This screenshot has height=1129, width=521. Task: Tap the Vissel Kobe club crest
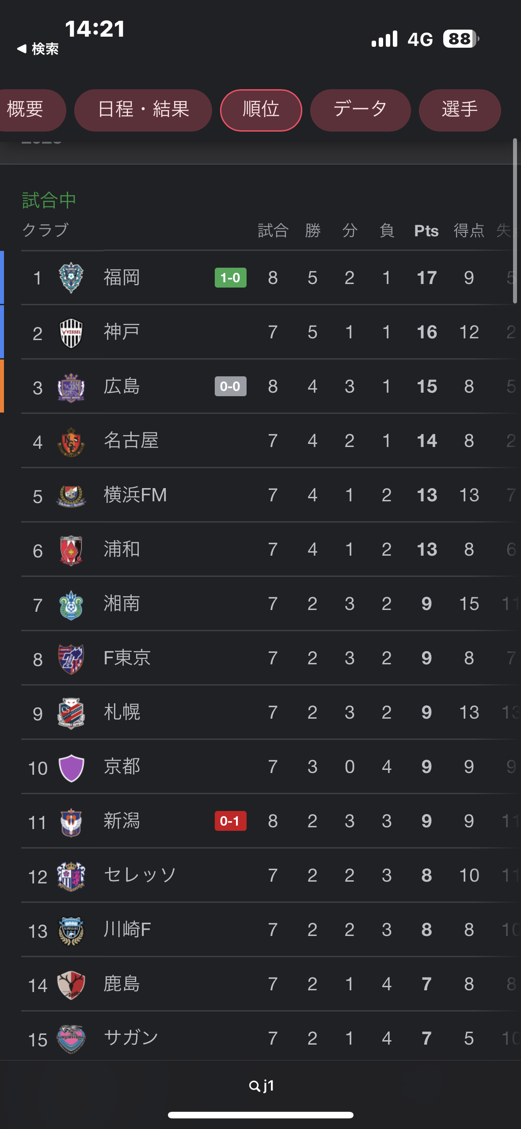pos(71,333)
